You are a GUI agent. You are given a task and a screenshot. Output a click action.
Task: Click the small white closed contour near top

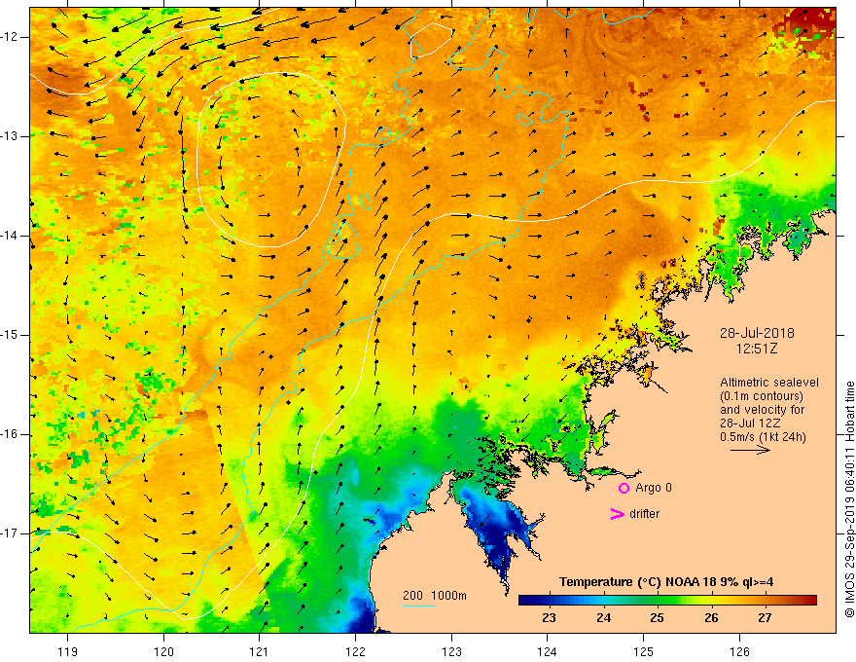431,40
